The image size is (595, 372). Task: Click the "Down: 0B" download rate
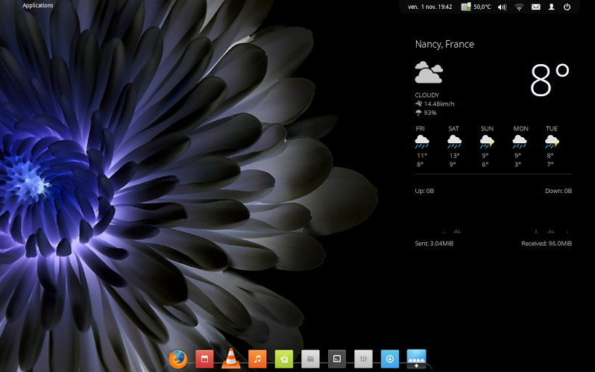pyautogui.click(x=558, y=191)
